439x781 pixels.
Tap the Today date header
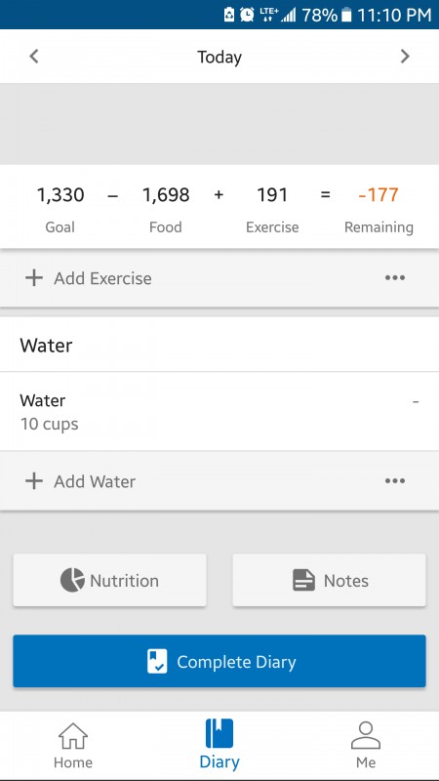(x=219, y=57)
